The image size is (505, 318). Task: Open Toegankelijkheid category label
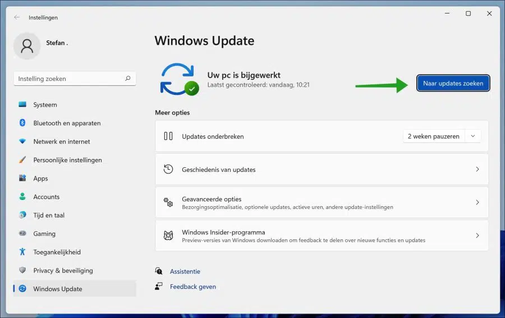pos(57,252)
